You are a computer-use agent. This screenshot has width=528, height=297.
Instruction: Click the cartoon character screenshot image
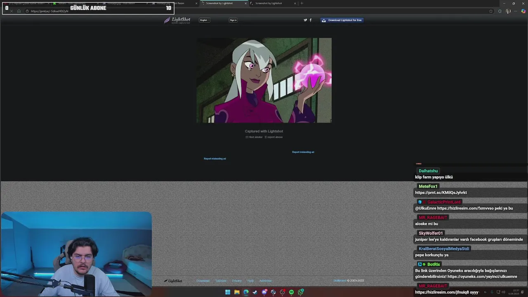click(264, 80)
